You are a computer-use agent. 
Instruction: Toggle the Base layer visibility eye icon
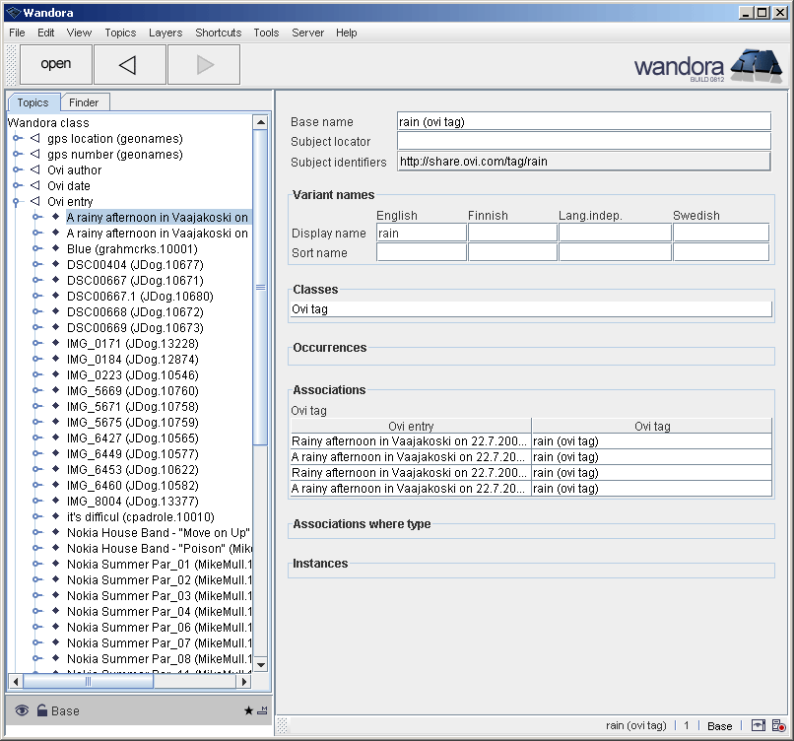click(22, 709)
